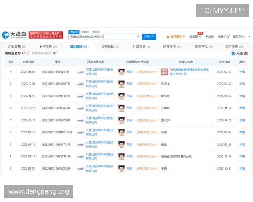Click the person name link in row 8
The width and height of the screenshot is (253, 202).
(x=129, y=157)
